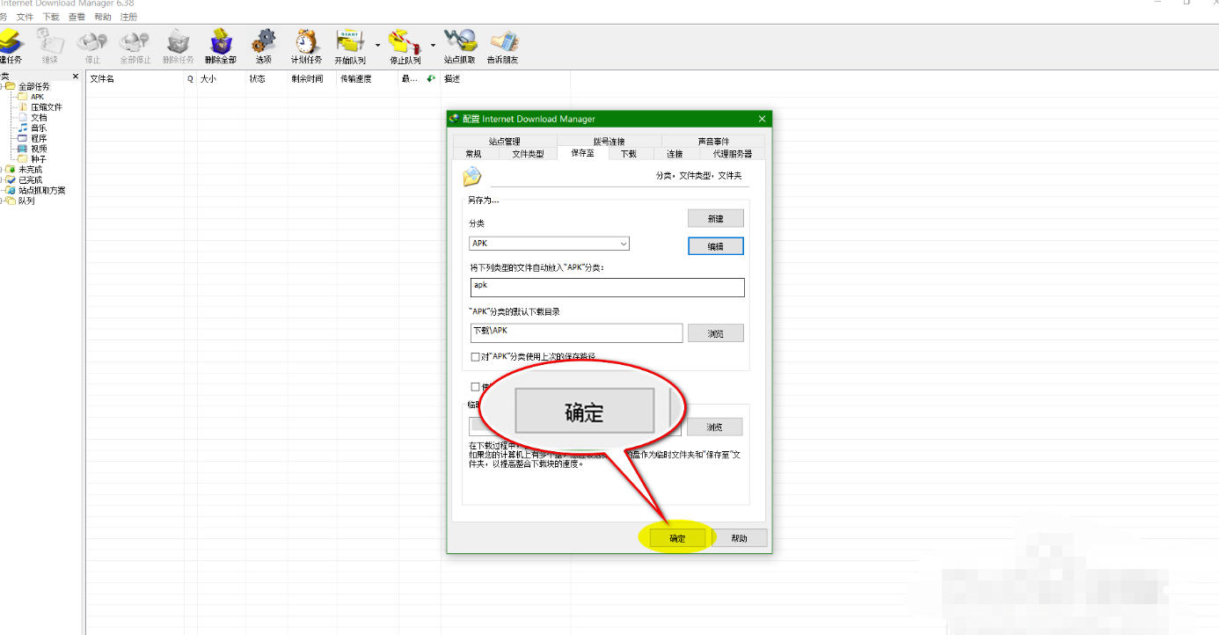Click the checkmark folder icon beside 已完成
This screenshot has width=1219, height=635.
(x=11, y=179)
